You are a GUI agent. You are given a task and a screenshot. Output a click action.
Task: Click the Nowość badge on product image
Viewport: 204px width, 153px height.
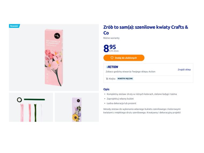coord(14,26)
